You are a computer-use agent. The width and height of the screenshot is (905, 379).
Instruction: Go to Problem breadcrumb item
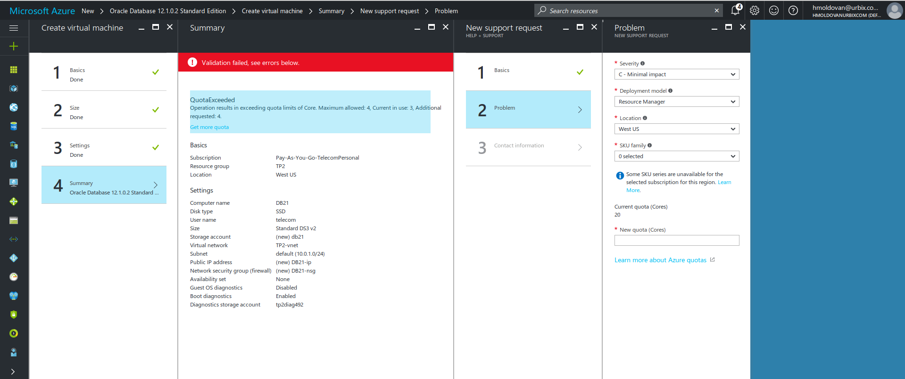coord(446,11)
